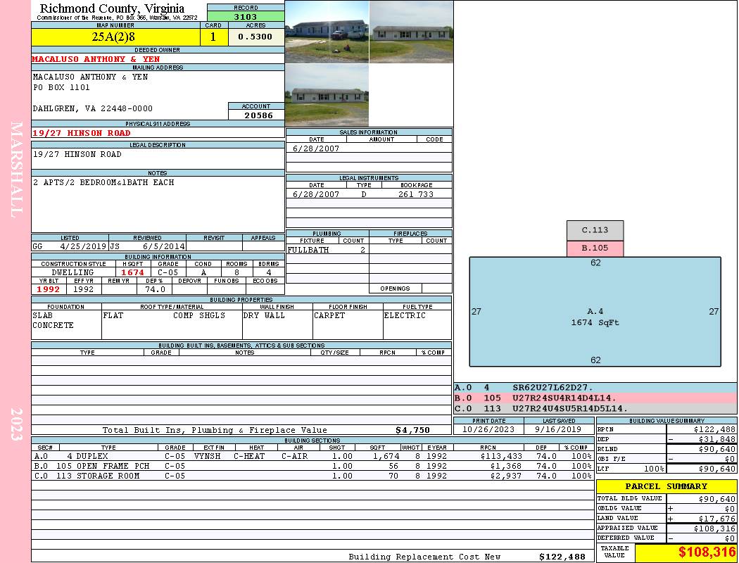Viewport: 739px width, 563px height.
Task: Open the top-left house photo
Action: [x=327, y=32]
